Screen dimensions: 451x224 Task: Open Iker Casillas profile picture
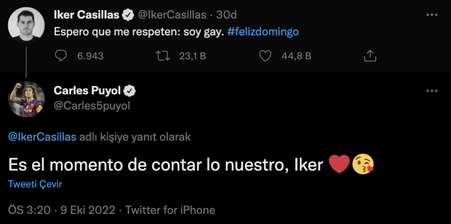[x=26, y=25]
